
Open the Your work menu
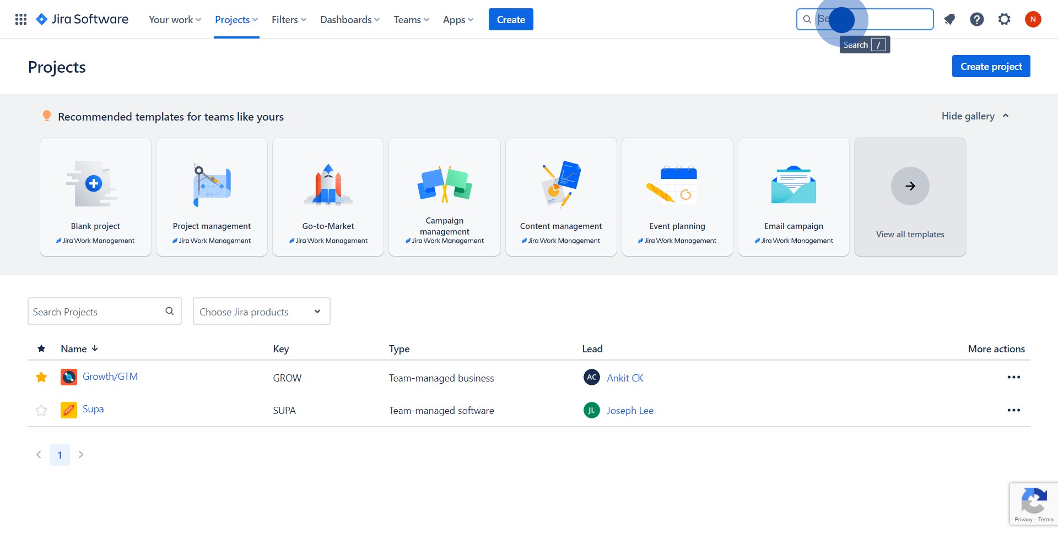(175, 19)
